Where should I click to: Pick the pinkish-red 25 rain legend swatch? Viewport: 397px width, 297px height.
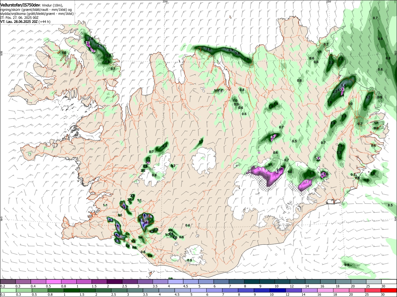point(373,291)
